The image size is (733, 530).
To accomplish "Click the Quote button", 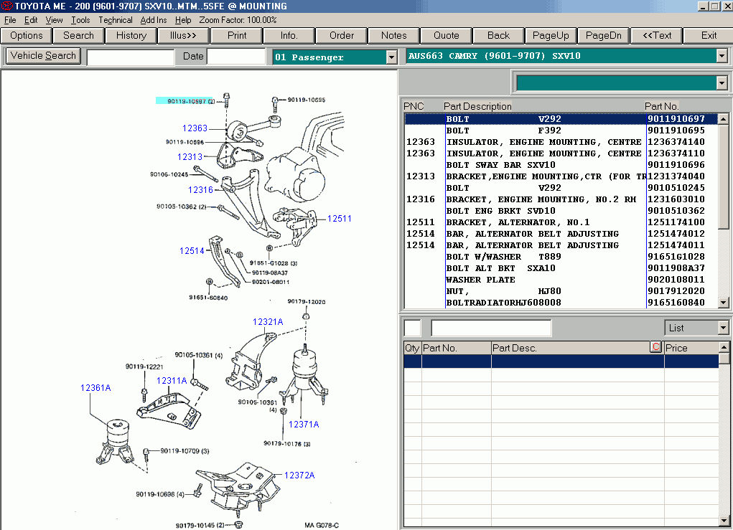I will pyautogui.click(x=446, y=35).
